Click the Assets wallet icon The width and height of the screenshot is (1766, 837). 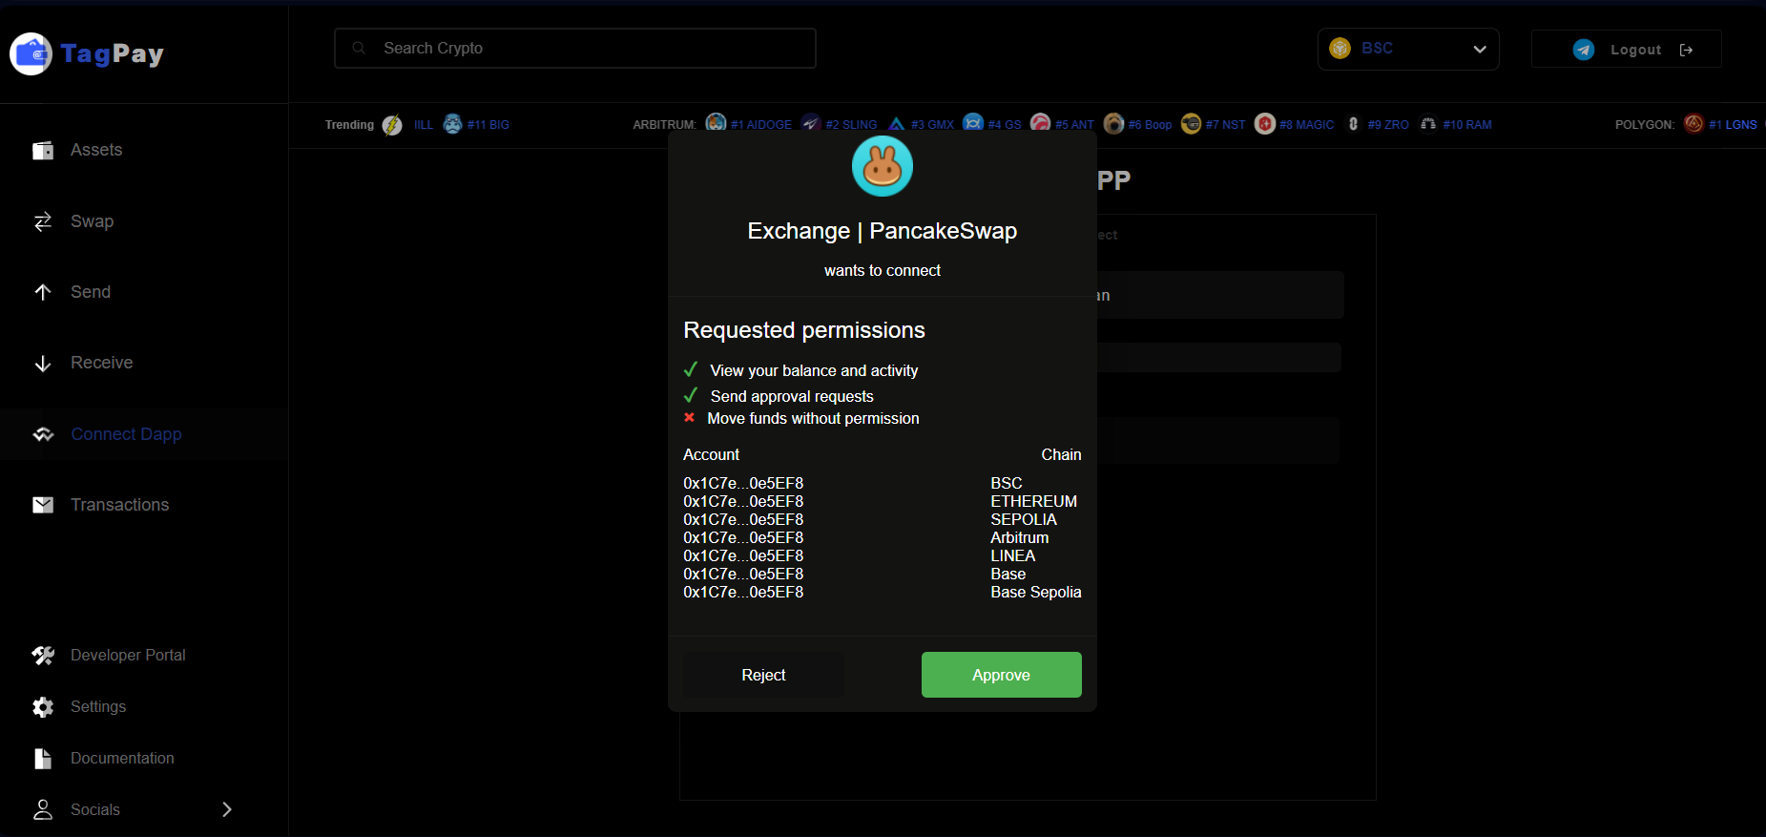click(x=43, y=151)
